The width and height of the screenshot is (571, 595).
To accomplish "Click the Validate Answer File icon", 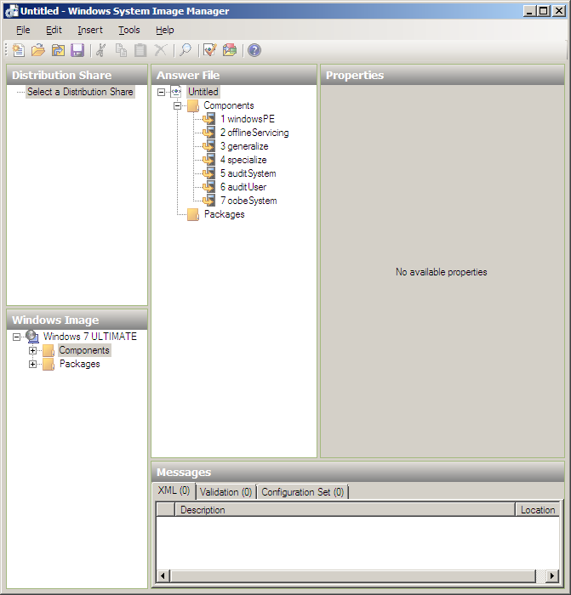I will (210, 50).
